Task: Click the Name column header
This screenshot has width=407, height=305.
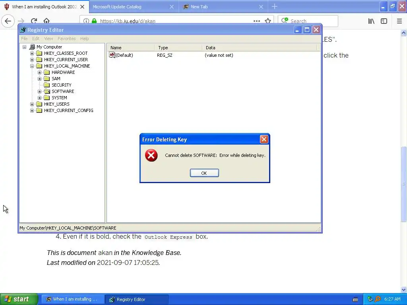Action: pos(131,48)
